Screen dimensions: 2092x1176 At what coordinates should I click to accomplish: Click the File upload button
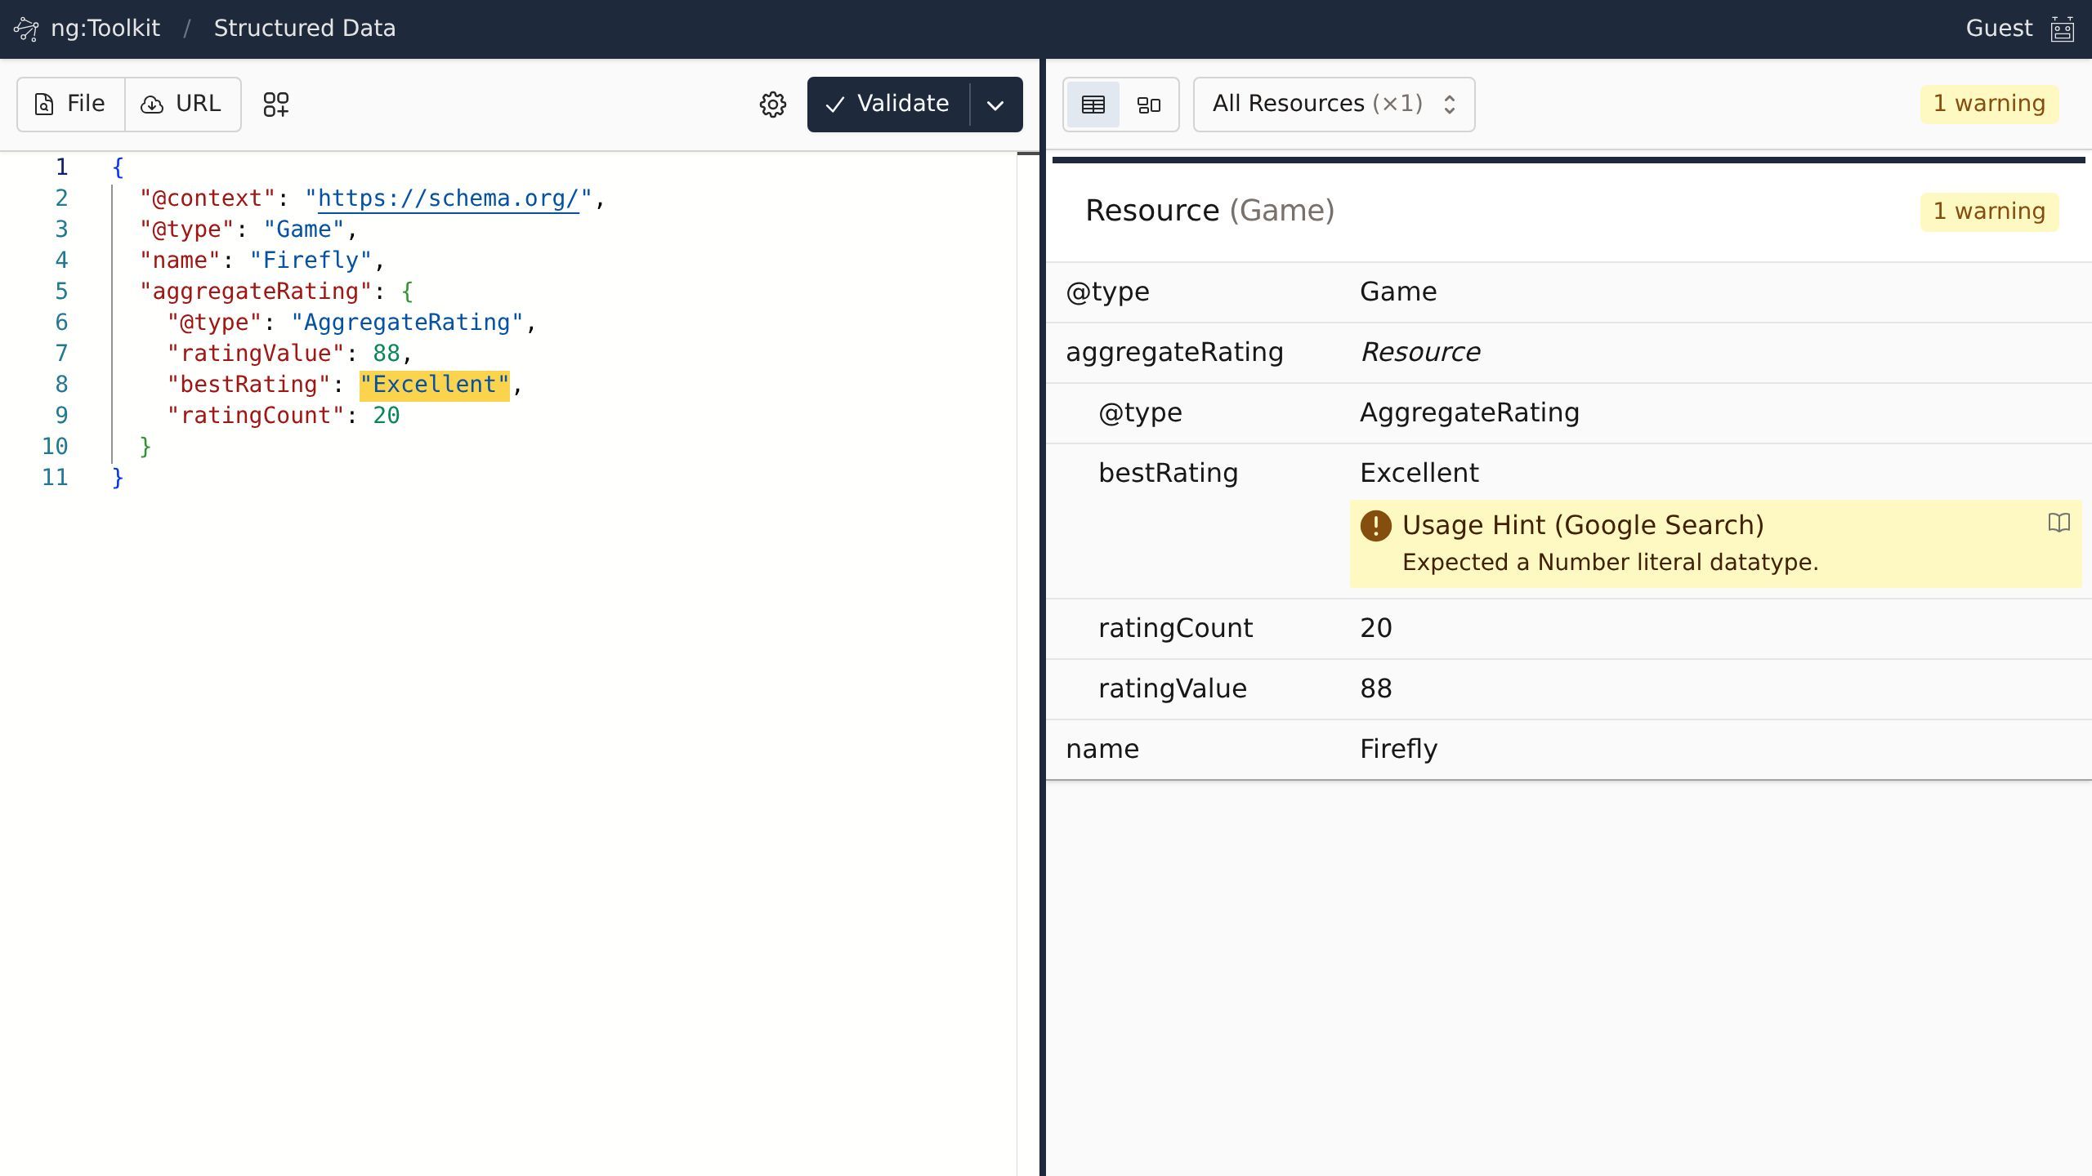click(x=71, y=105)
